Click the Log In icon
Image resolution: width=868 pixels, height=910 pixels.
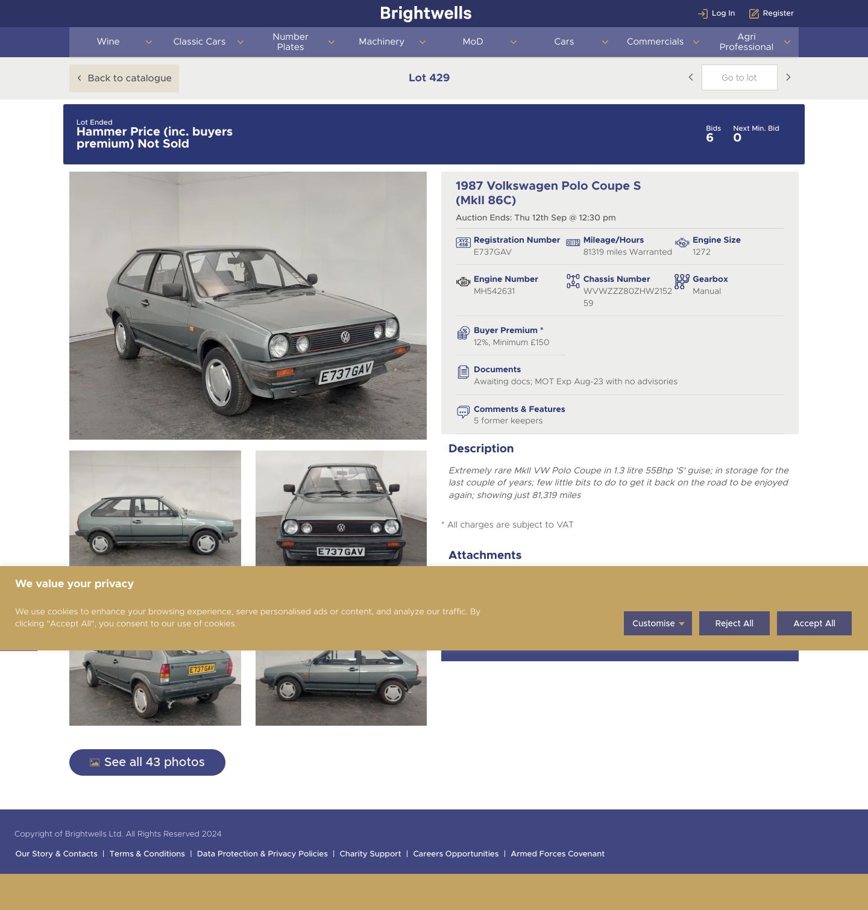click(702, 13)
